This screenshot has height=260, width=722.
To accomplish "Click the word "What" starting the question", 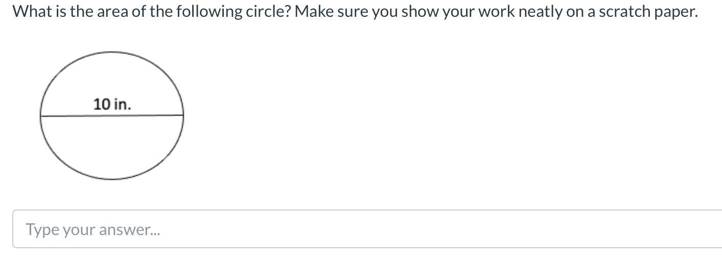I will 30,11.
